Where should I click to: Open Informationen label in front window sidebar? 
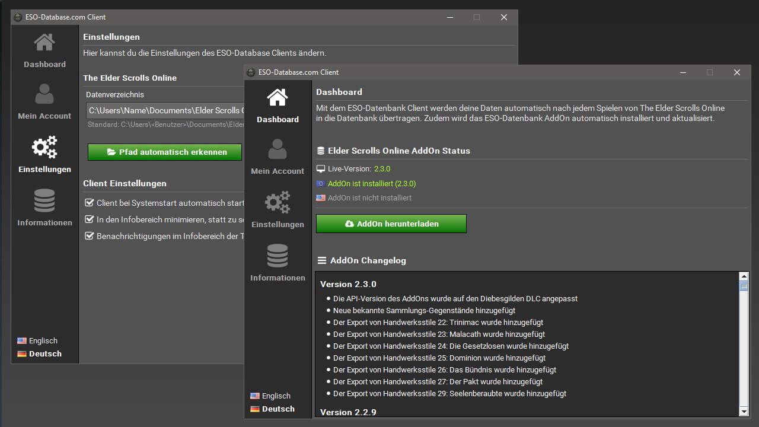point(278,278)
